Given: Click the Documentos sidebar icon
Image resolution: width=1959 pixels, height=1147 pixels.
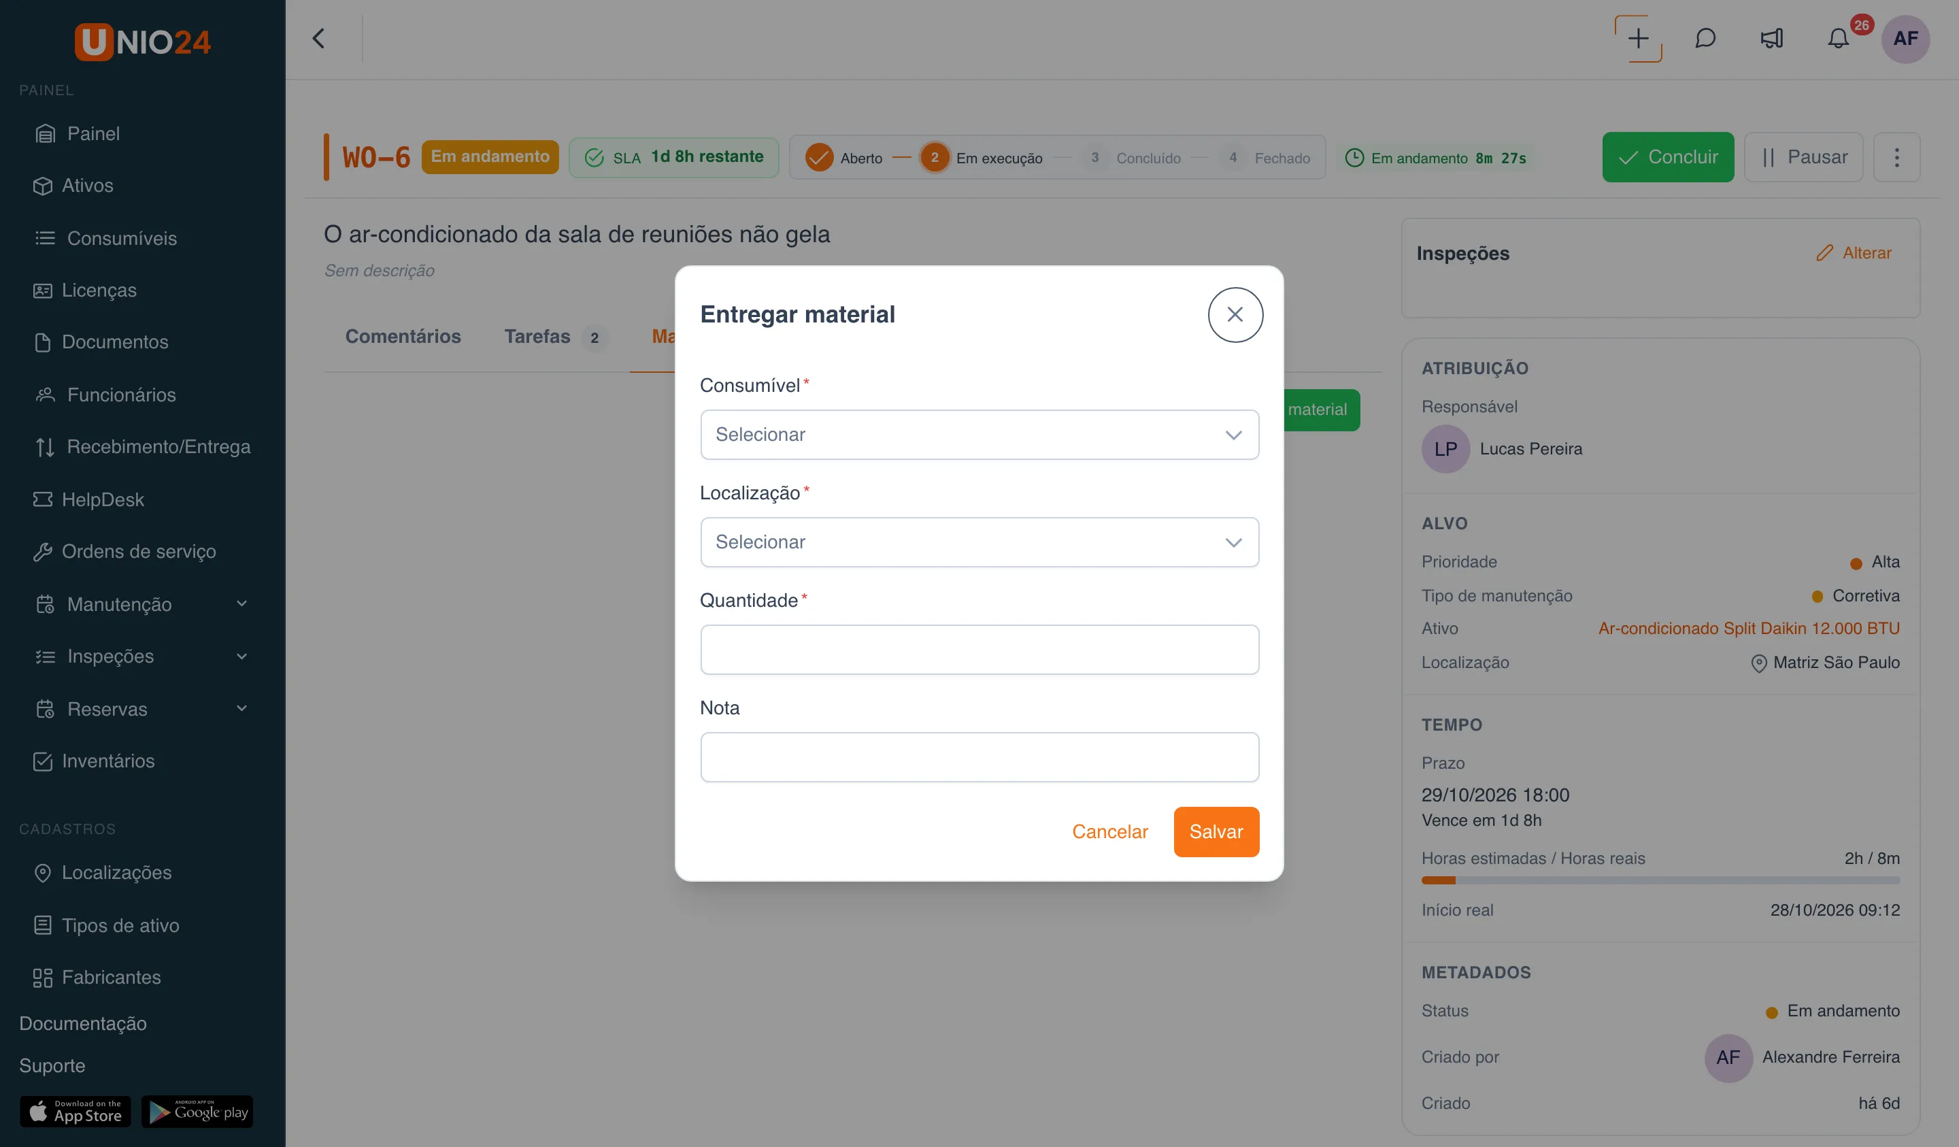Looking at the screenshot, I should [x=43, y=342].
